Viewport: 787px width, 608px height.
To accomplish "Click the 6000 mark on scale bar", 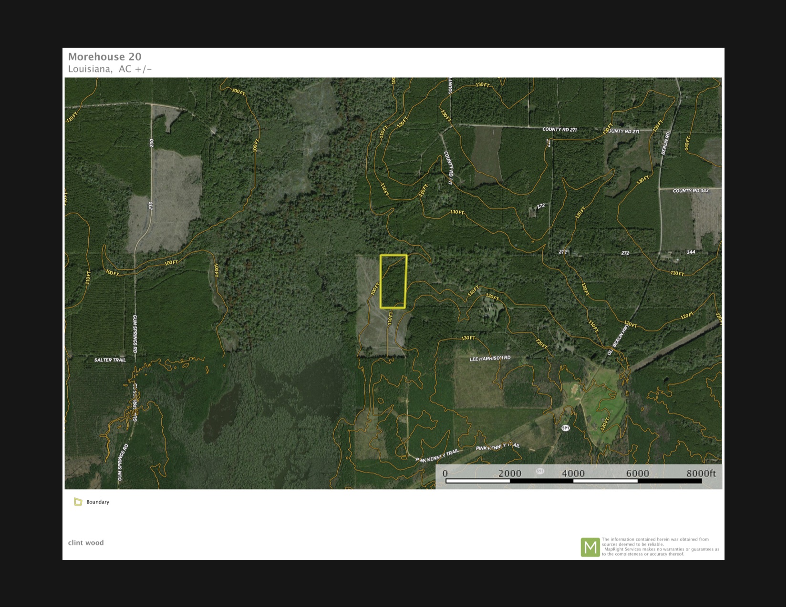I will (x=637, y=473).
